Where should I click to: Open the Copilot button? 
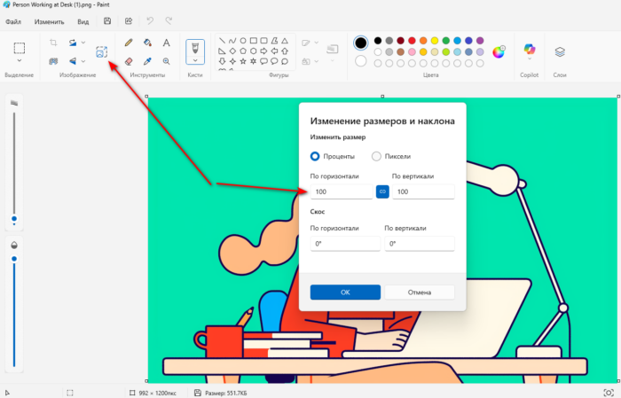[x=530, y=49]
